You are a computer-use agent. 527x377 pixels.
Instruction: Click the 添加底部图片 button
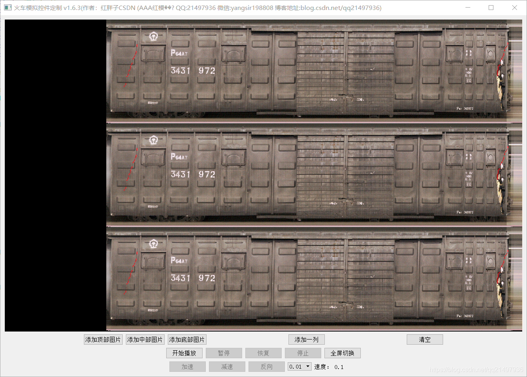(x=187, y=339)
